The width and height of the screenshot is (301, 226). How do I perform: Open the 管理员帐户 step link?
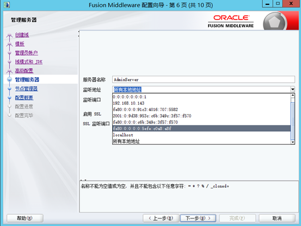27,53
